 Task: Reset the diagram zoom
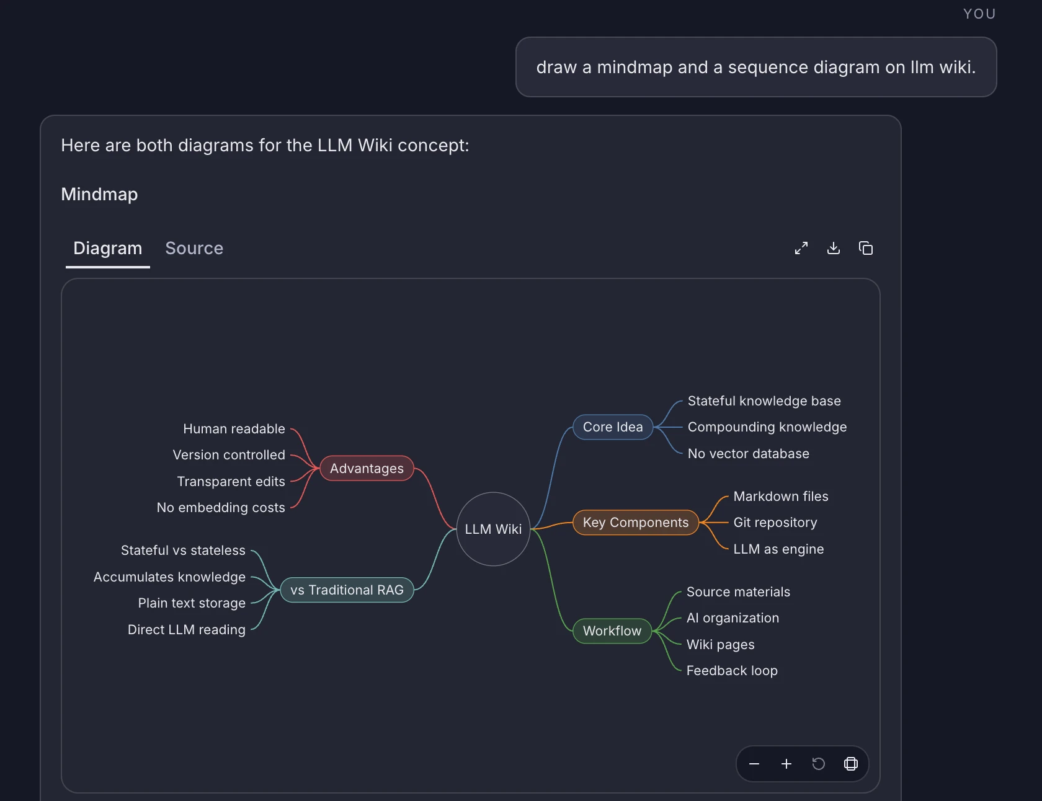819,764
